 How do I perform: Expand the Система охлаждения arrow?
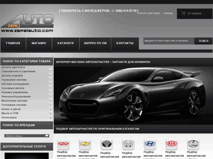[x=50, y=85]
